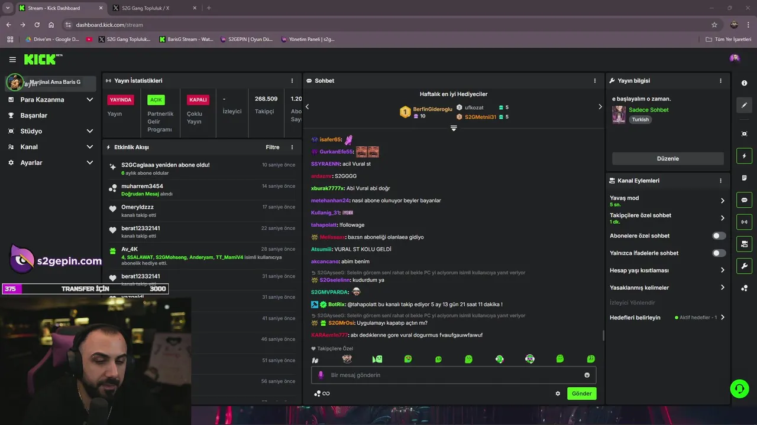This screenshot has height=425, width=757.
Task: Open the profile avatar in Kick header
Action: tap(735, 58)
